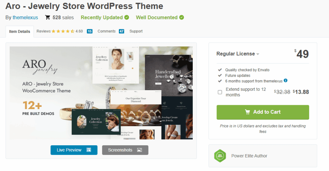Click the Aro theme preview image
Image resolution: width=329 pixels, height=171 pixels.
tap(101, 93)
